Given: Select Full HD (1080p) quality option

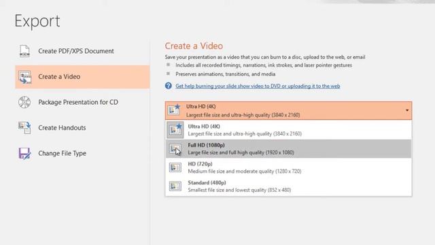Looking at the screenshot, I should [288, 149].
